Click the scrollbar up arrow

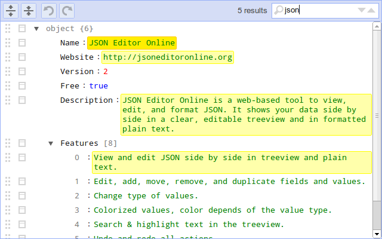coord(377,26)
